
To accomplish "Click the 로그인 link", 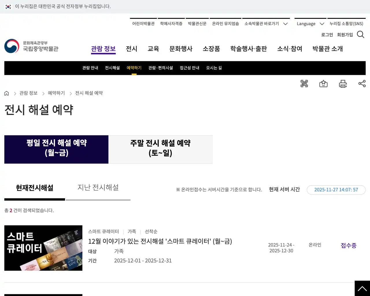I will [327, 34].
